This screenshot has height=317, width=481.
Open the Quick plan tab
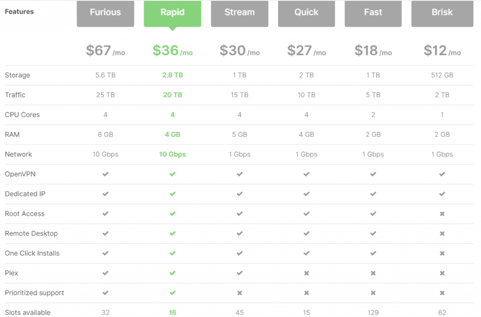coord(306,13)
